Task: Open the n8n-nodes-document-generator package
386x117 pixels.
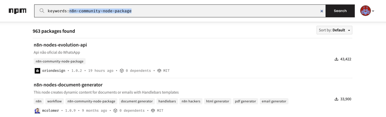Action: [x=68, y=85]
